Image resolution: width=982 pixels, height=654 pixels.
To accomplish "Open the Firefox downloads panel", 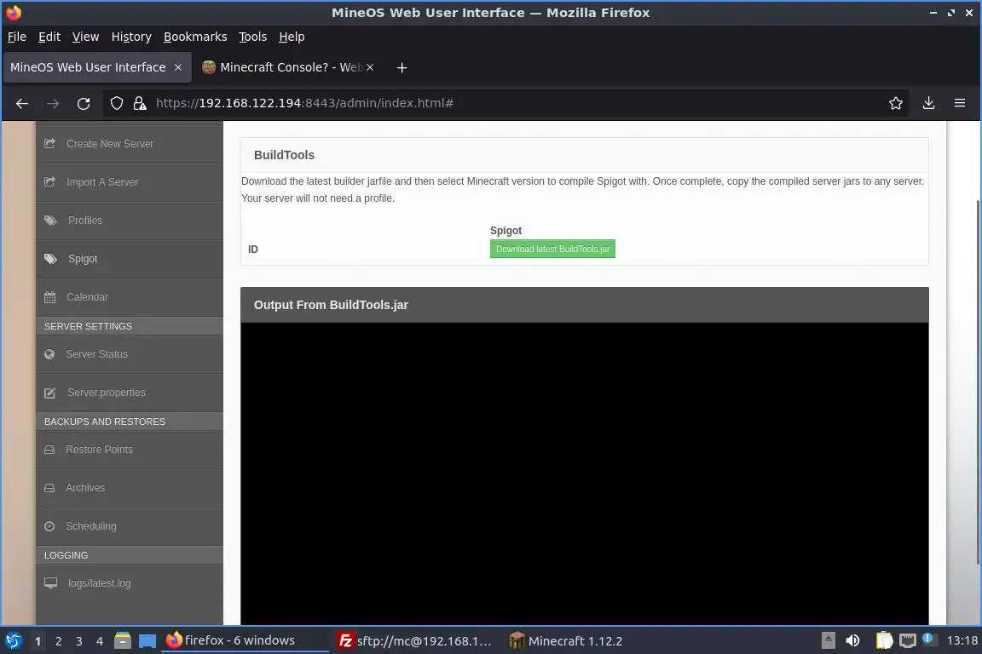I will [929, 103].
